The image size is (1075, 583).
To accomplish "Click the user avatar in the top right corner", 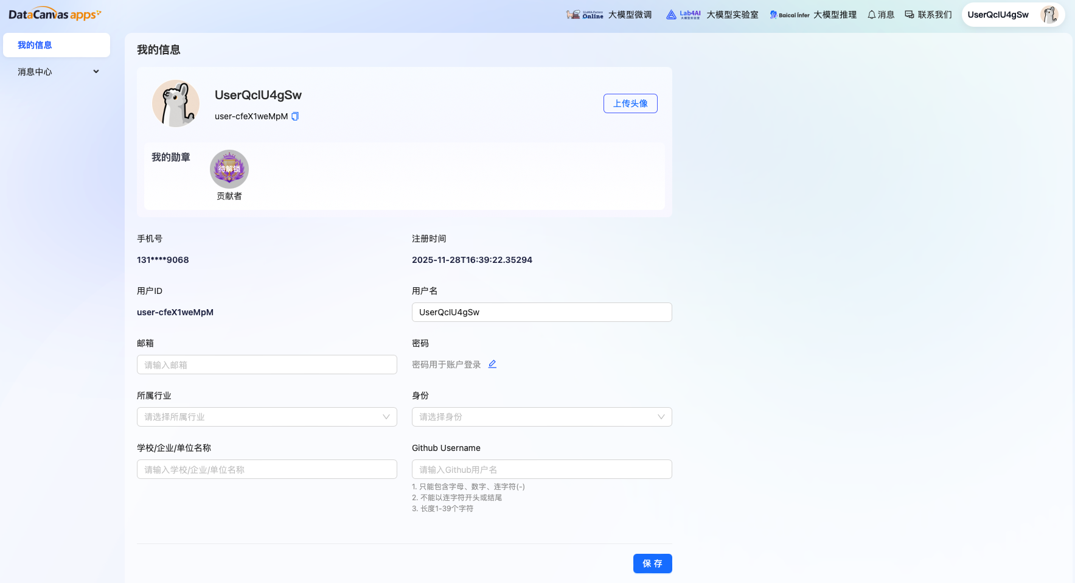I will coord(1049,14).
